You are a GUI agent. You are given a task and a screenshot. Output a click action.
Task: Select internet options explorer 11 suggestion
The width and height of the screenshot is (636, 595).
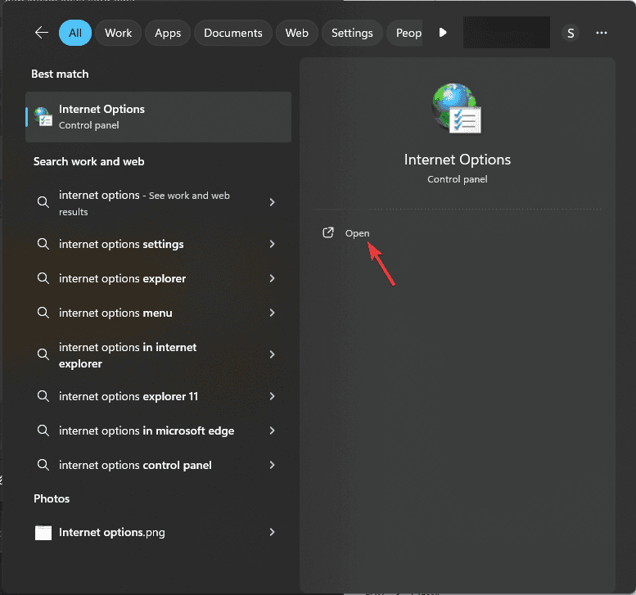pos(158,396)
